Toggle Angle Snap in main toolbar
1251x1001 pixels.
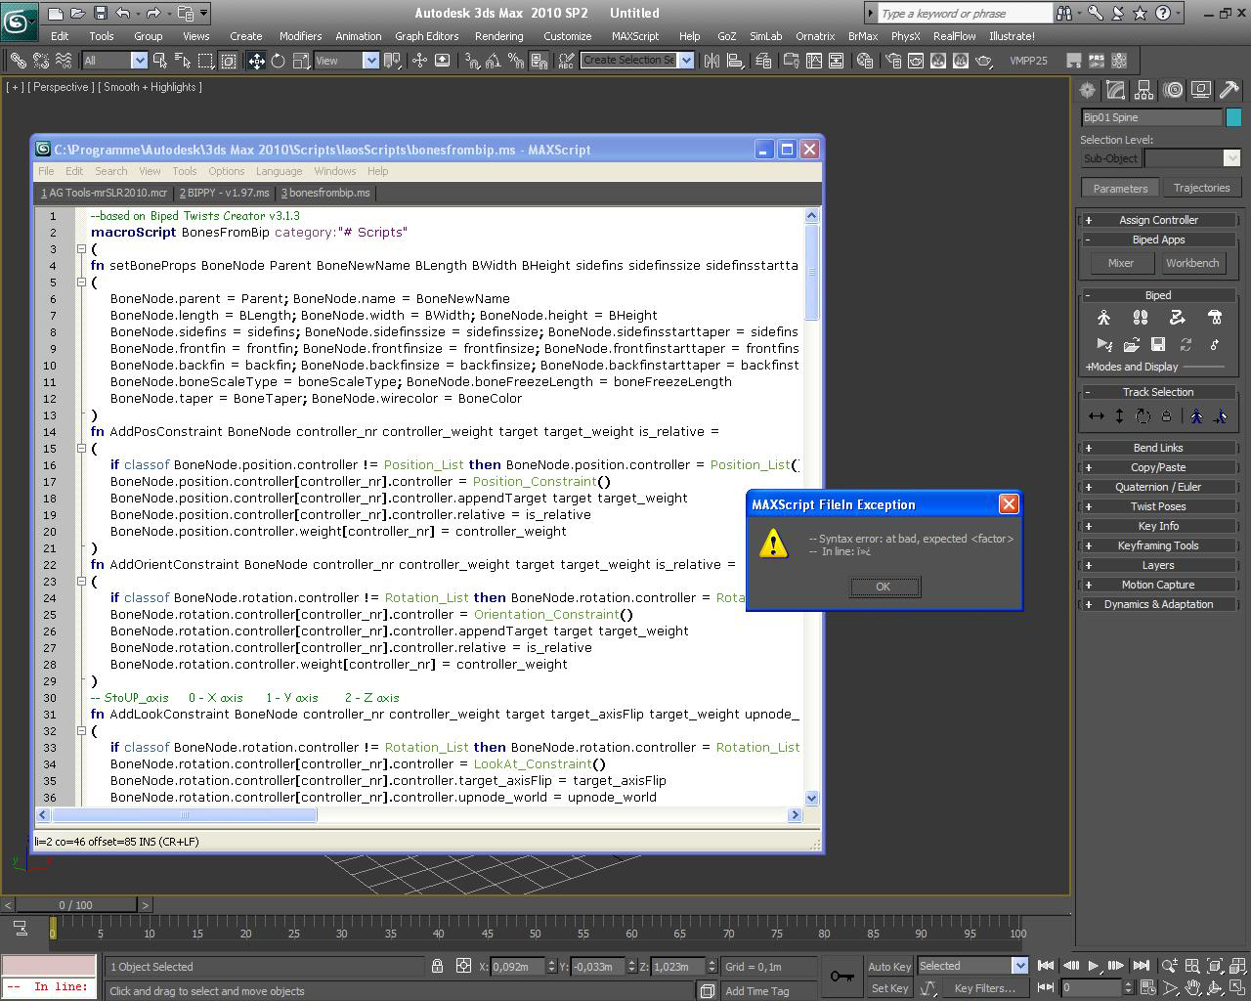(495, 61)
